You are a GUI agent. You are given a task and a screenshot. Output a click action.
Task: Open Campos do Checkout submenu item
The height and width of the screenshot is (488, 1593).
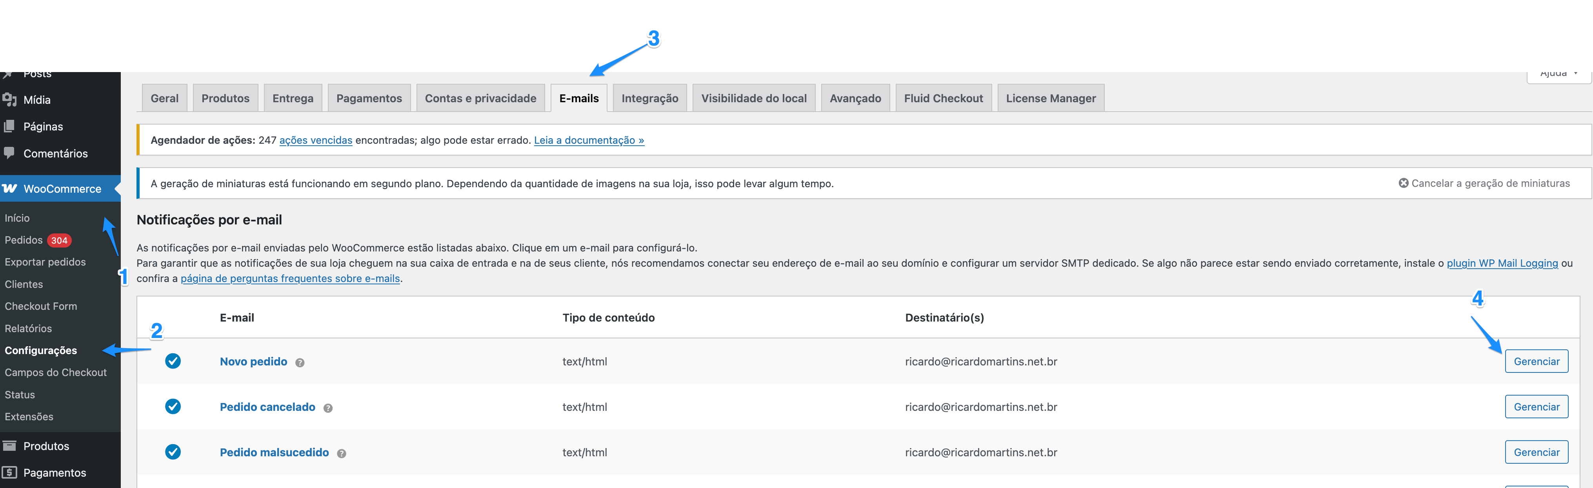click(x=56, y=372)
